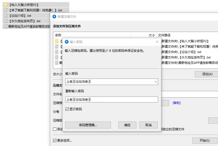Viewport: 218px width, 146px height.
Task: Select the 【来了就能下载和观看！纯免费！】.txt file icon in explorer
Action: pos(6,10)
